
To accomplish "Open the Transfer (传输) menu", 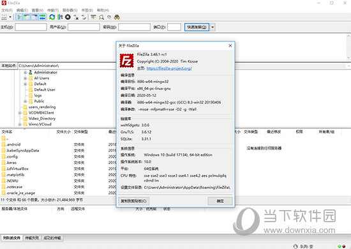I will pyautogui.click(x=53, y=10).
